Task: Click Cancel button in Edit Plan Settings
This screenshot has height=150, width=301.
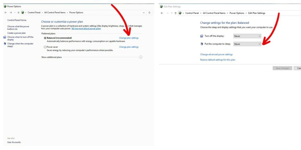Action: point(297,68)
